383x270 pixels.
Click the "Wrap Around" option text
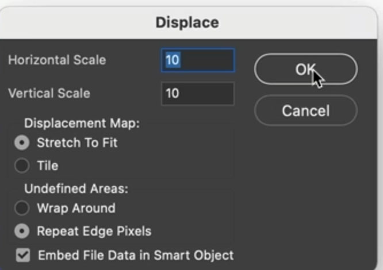click(76, 208)
